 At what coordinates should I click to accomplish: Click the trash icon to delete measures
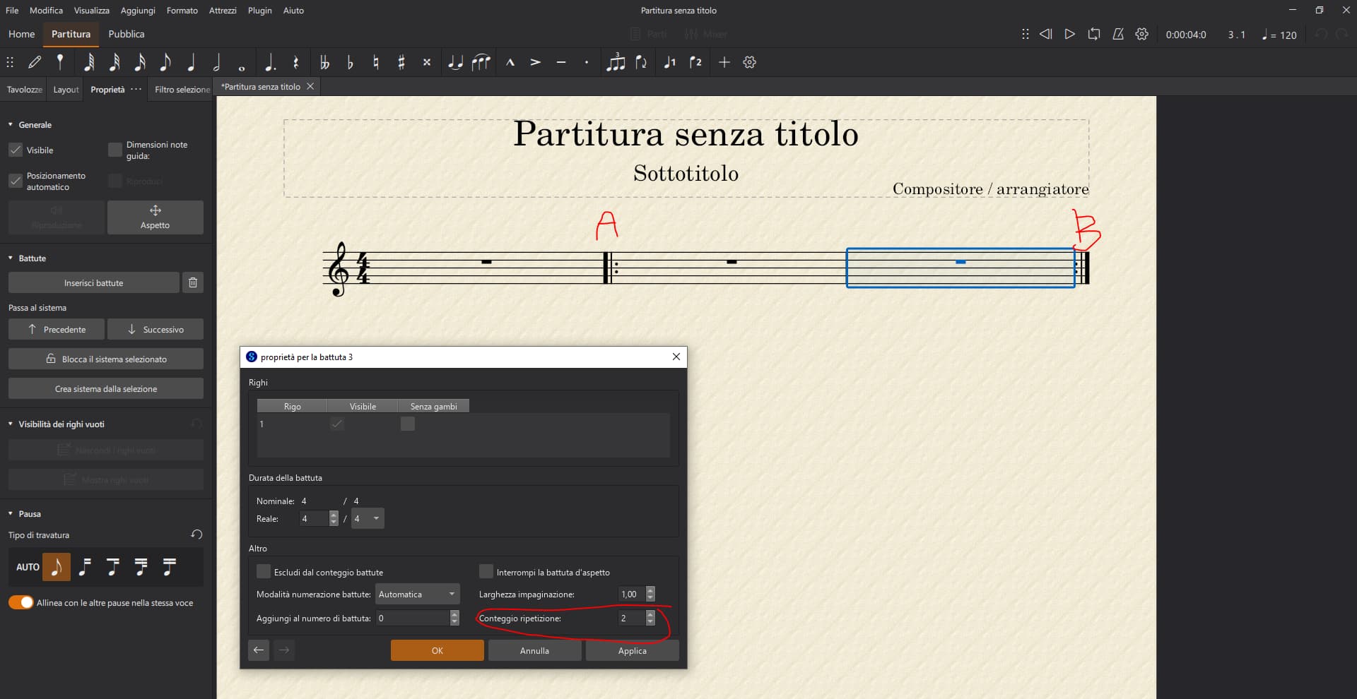point(192,282)
